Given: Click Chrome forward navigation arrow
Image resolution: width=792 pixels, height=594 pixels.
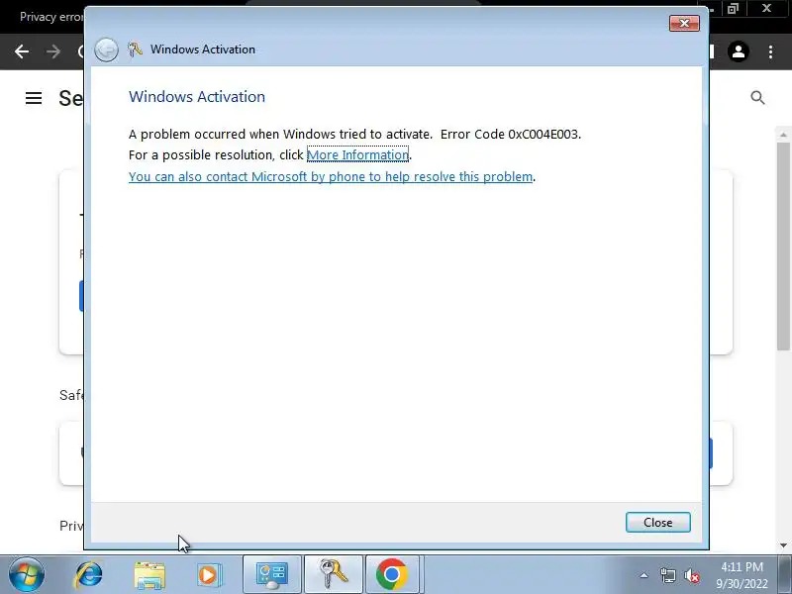Looking at the screenshot, I should (53, 51).
